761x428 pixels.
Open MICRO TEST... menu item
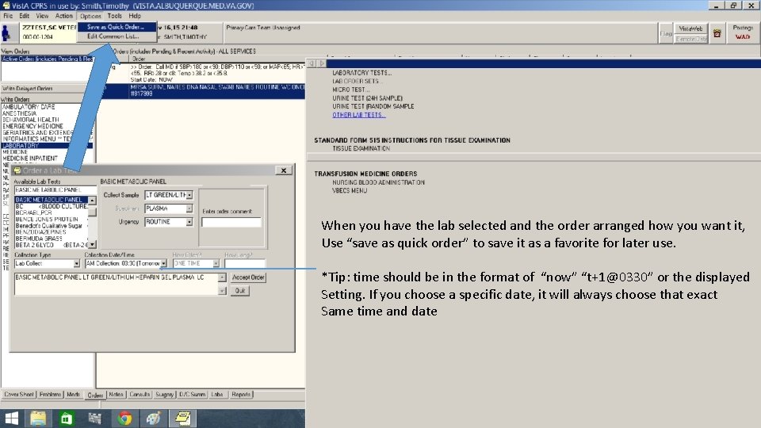[351, 90]
